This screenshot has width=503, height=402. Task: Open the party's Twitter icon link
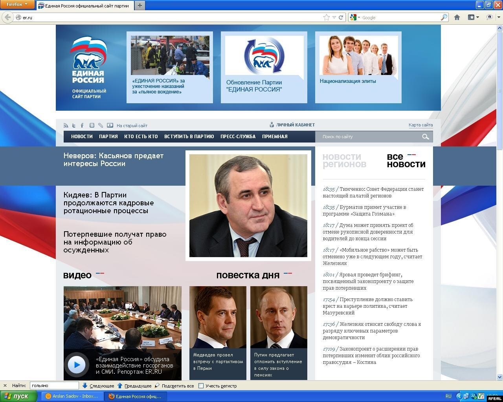click(74, 125)
